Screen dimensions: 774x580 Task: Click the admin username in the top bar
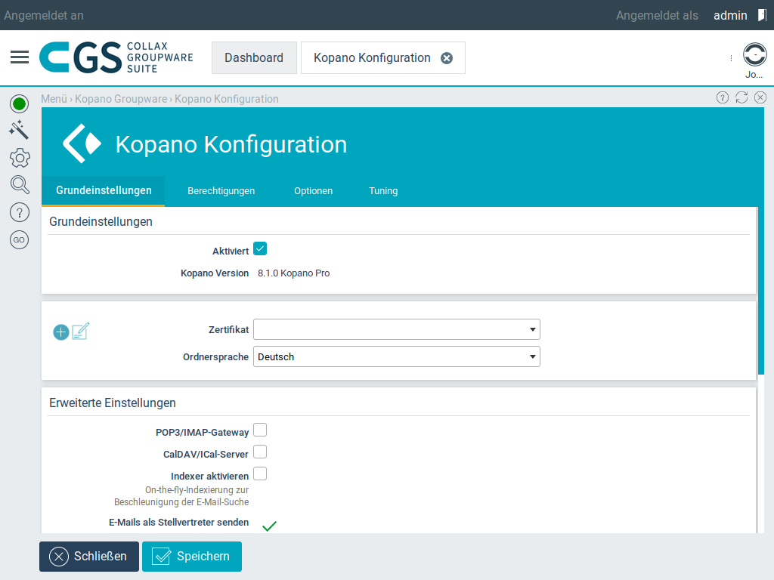click(730, 15)
